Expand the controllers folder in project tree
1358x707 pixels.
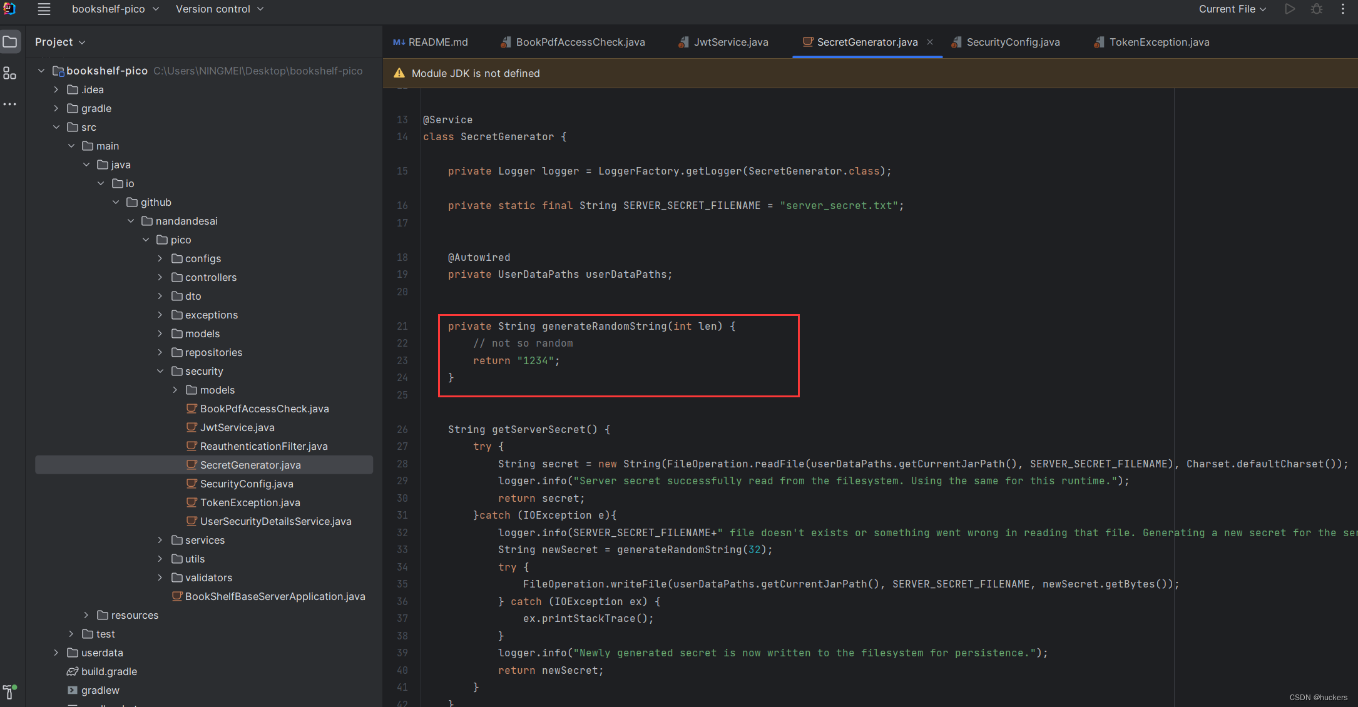(161, 277)
